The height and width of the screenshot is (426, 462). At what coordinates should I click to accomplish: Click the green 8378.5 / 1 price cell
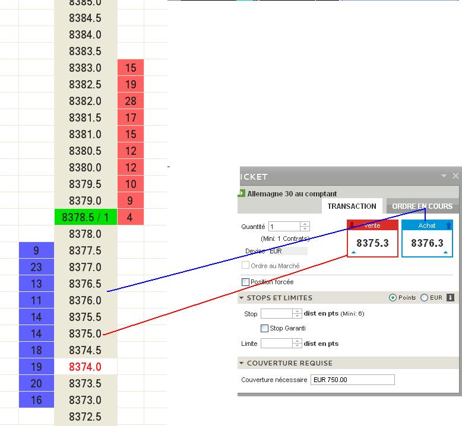pyautogui.click(x=86, y=217)
